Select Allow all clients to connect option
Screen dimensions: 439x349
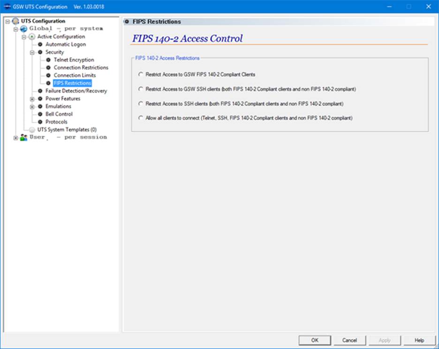[x=141, y=118]
